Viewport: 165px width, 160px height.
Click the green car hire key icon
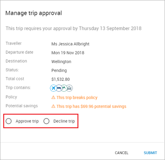tap(64, 88)
